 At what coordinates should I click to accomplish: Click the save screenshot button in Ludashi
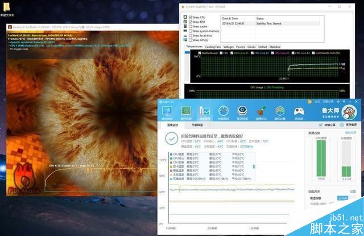tap(351, 125)
